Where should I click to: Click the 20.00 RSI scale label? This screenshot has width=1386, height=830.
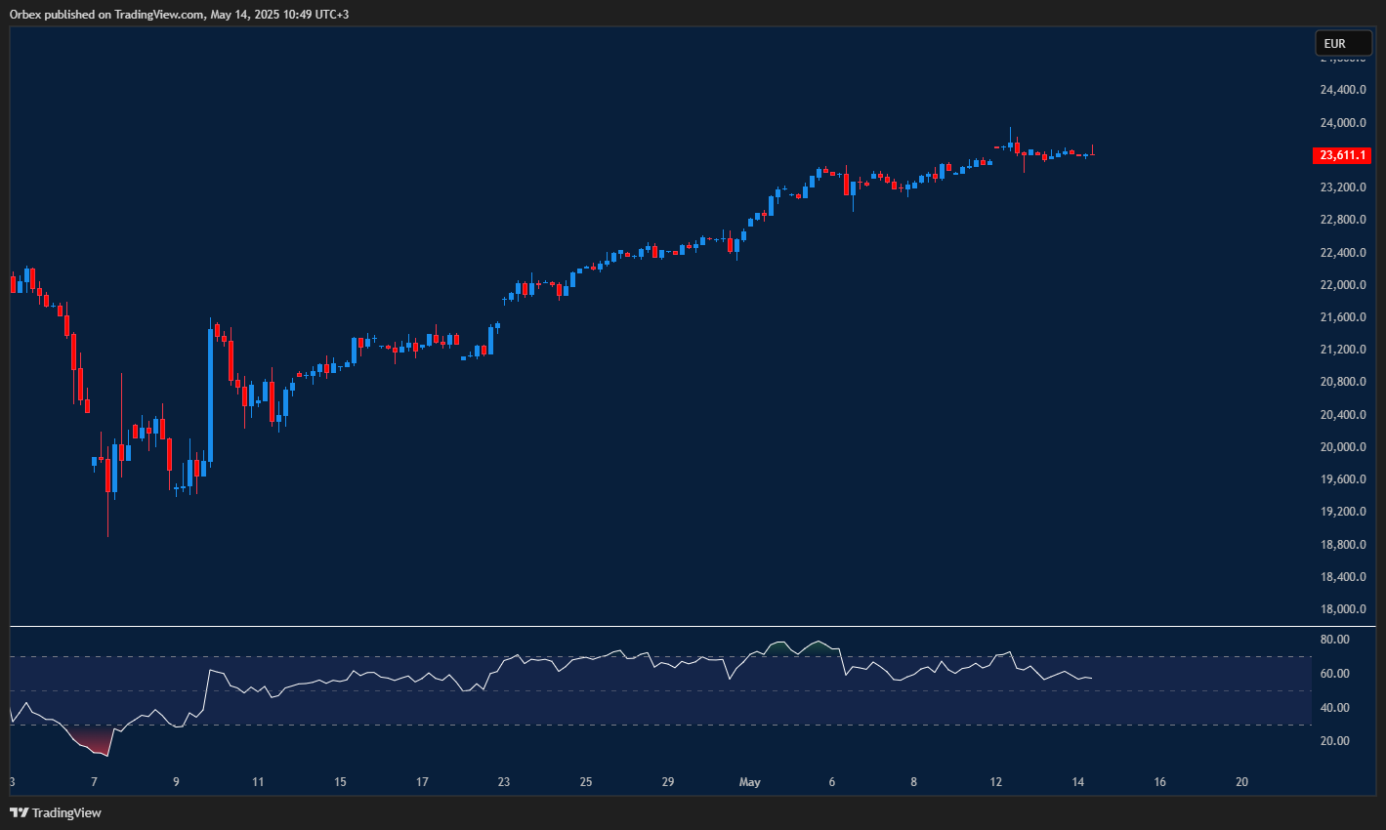coord(1334,741)
